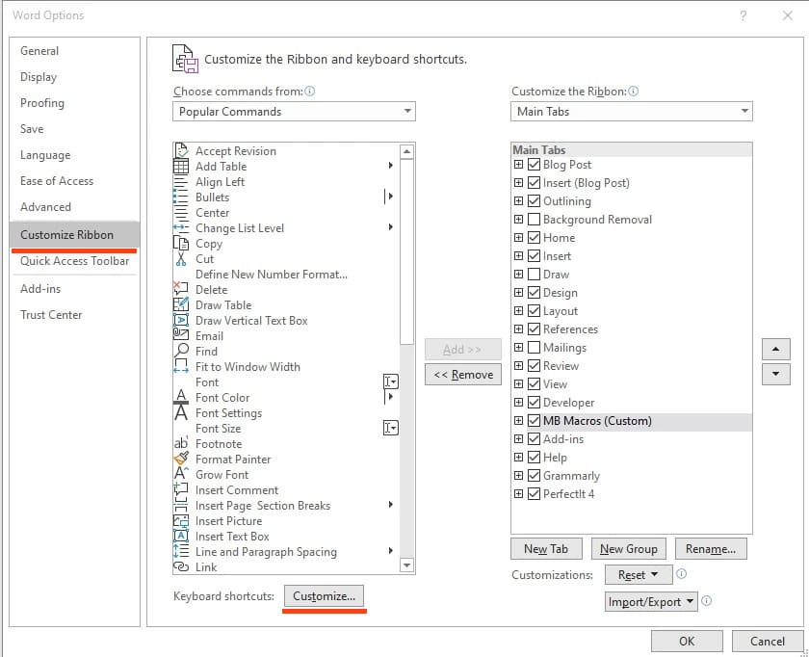Open the Proofing options section

coord(42,103)
